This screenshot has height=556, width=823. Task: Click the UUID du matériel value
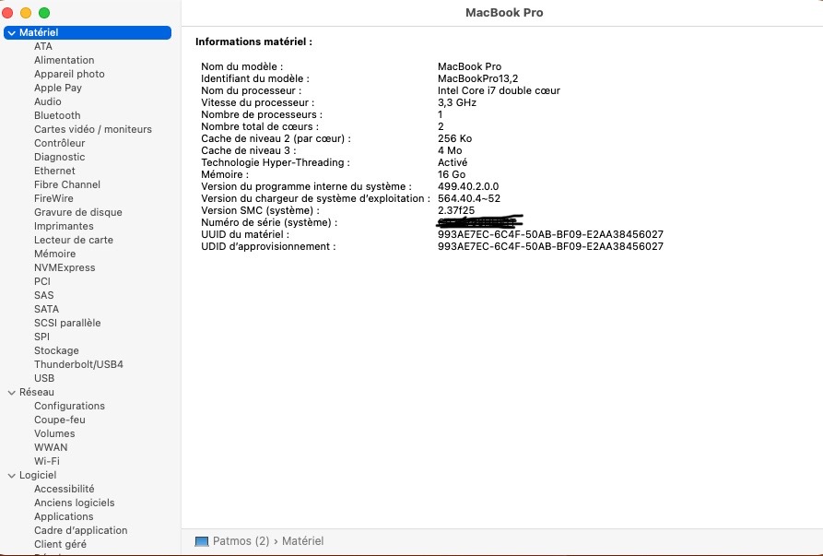point(550,234)
